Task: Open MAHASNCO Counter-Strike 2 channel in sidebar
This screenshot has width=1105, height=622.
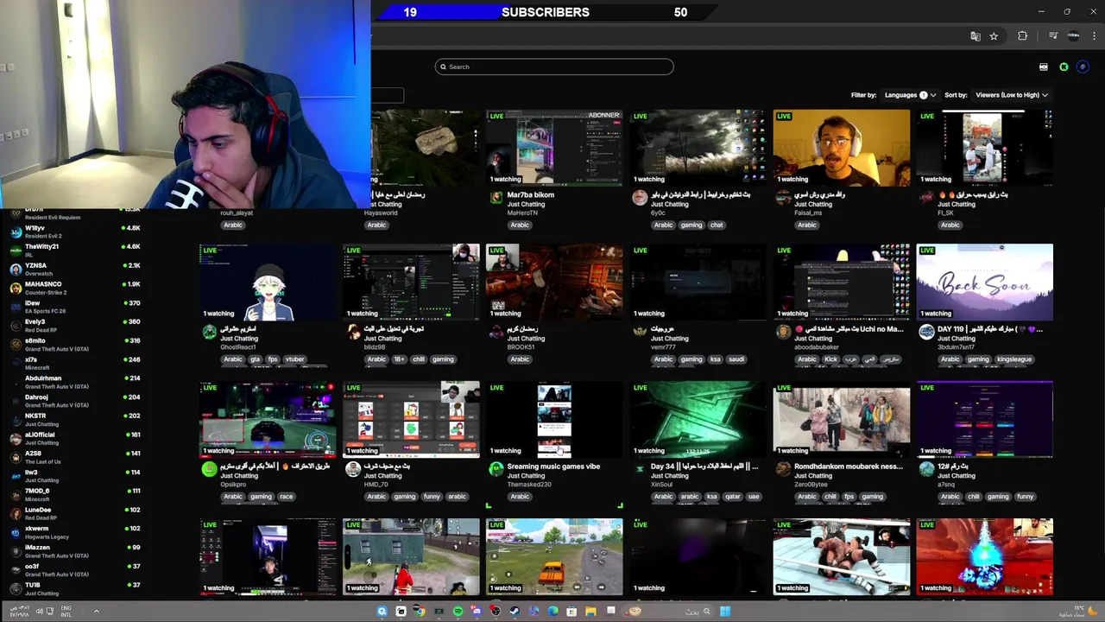Action: [x=76, y=289]
